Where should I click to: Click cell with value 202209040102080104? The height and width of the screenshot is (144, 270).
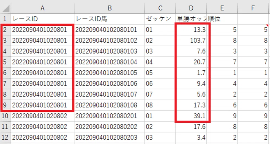click(x=110, y=62)
